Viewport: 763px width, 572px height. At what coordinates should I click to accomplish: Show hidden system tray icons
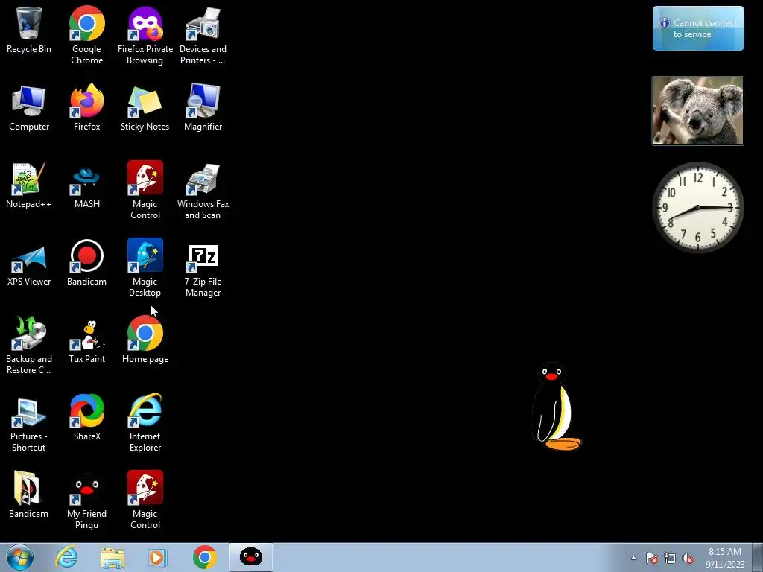(x=633, y=558)
